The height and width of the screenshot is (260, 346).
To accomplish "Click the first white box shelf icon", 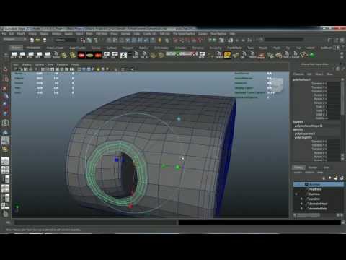I will point(14,55).
